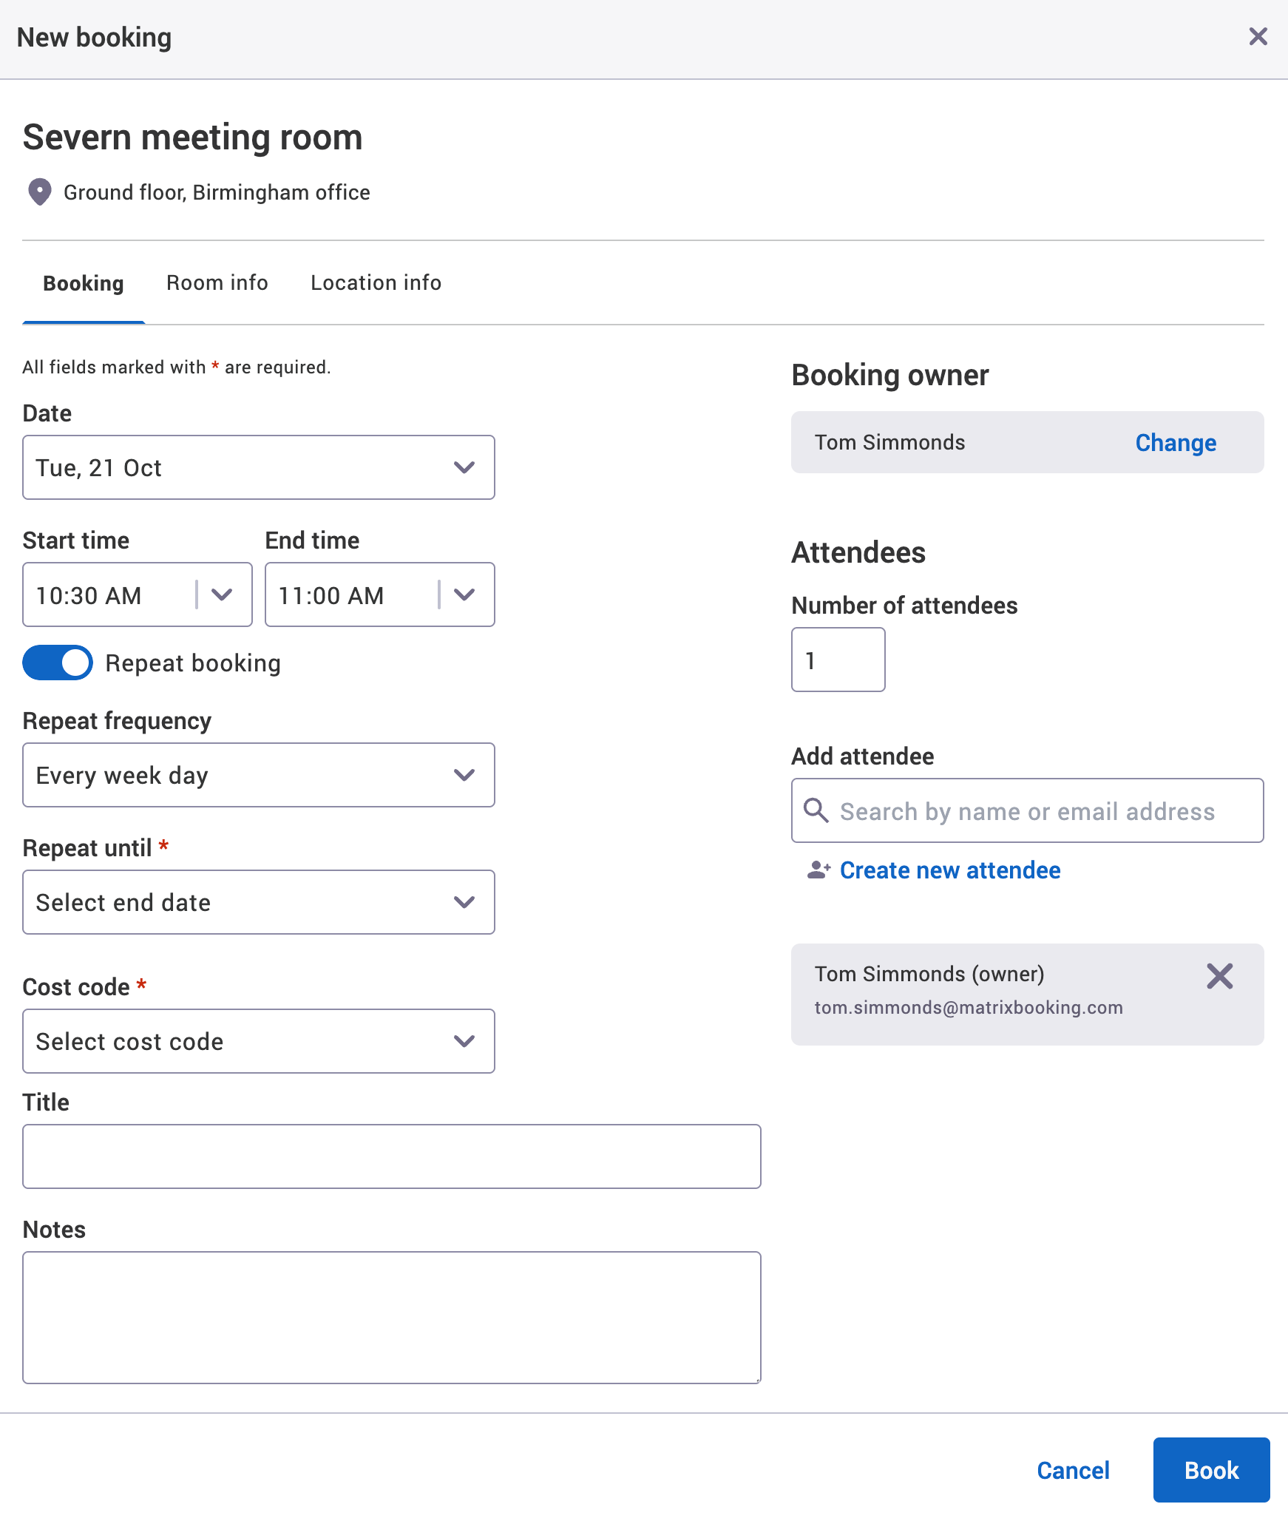Click the Number of attendees field

(838, 660)
